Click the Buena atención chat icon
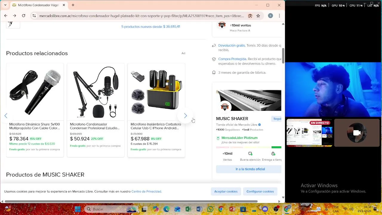 point(250,153)
